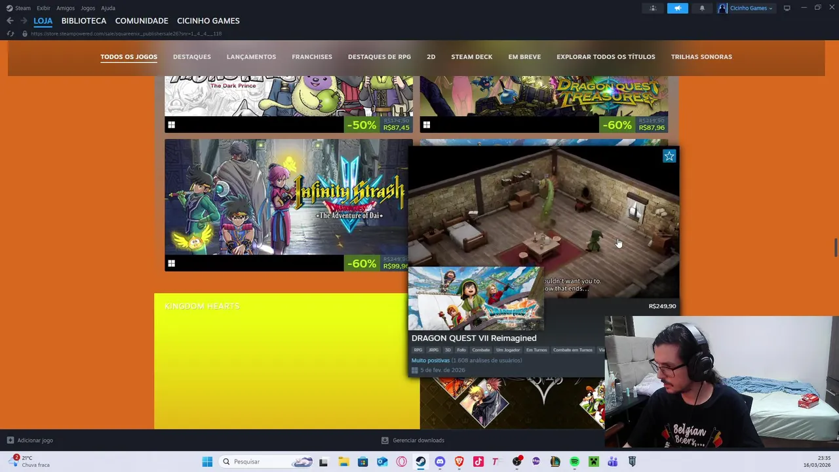The image size is (839, 472).
Task: Open Opera GX from the taskbar
Action: tap(401, 462)
